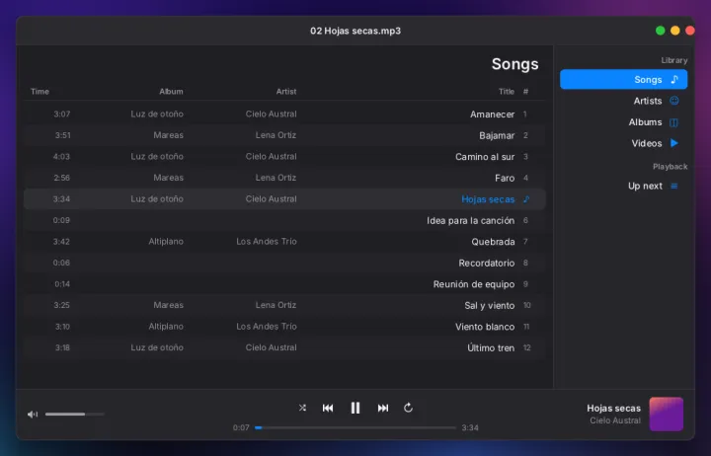The width and height of the screenshot is (711, 456).
Task: Click Los Andes Trío artist in Quebrada row
Action: pyautogui.click(x=267, y=242)
